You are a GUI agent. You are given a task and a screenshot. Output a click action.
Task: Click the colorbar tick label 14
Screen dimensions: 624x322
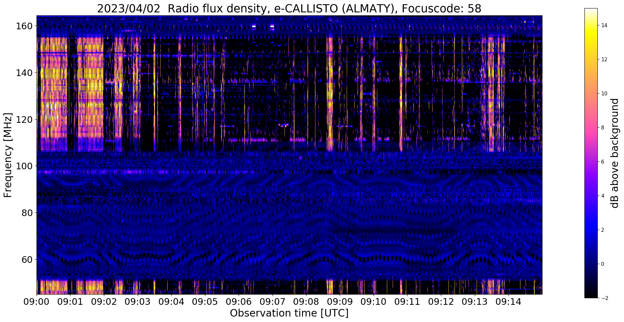604,25
